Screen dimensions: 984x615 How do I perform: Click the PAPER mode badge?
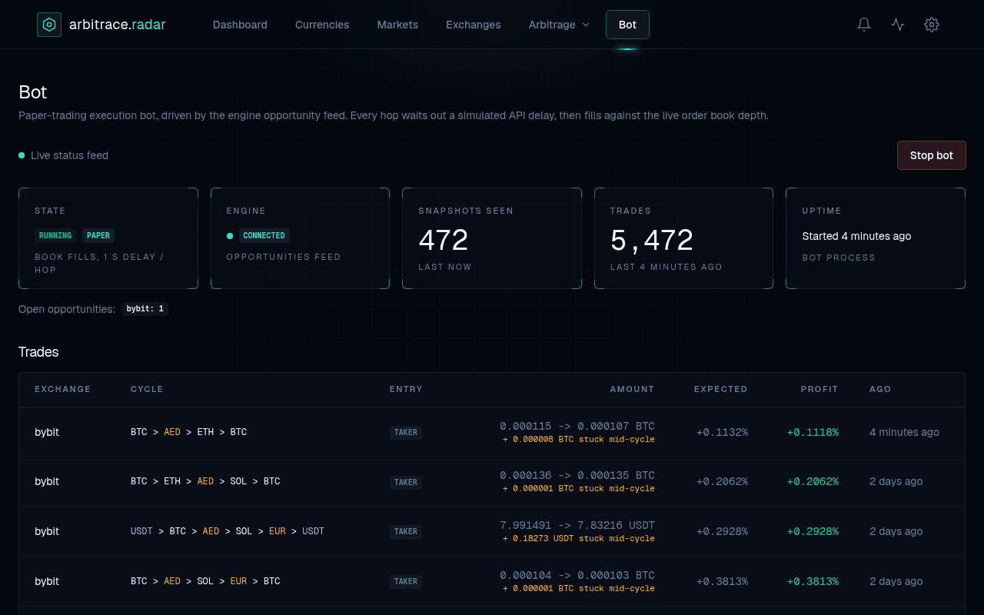(98, 236)
